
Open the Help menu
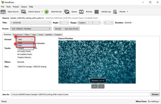coord(31,7)
